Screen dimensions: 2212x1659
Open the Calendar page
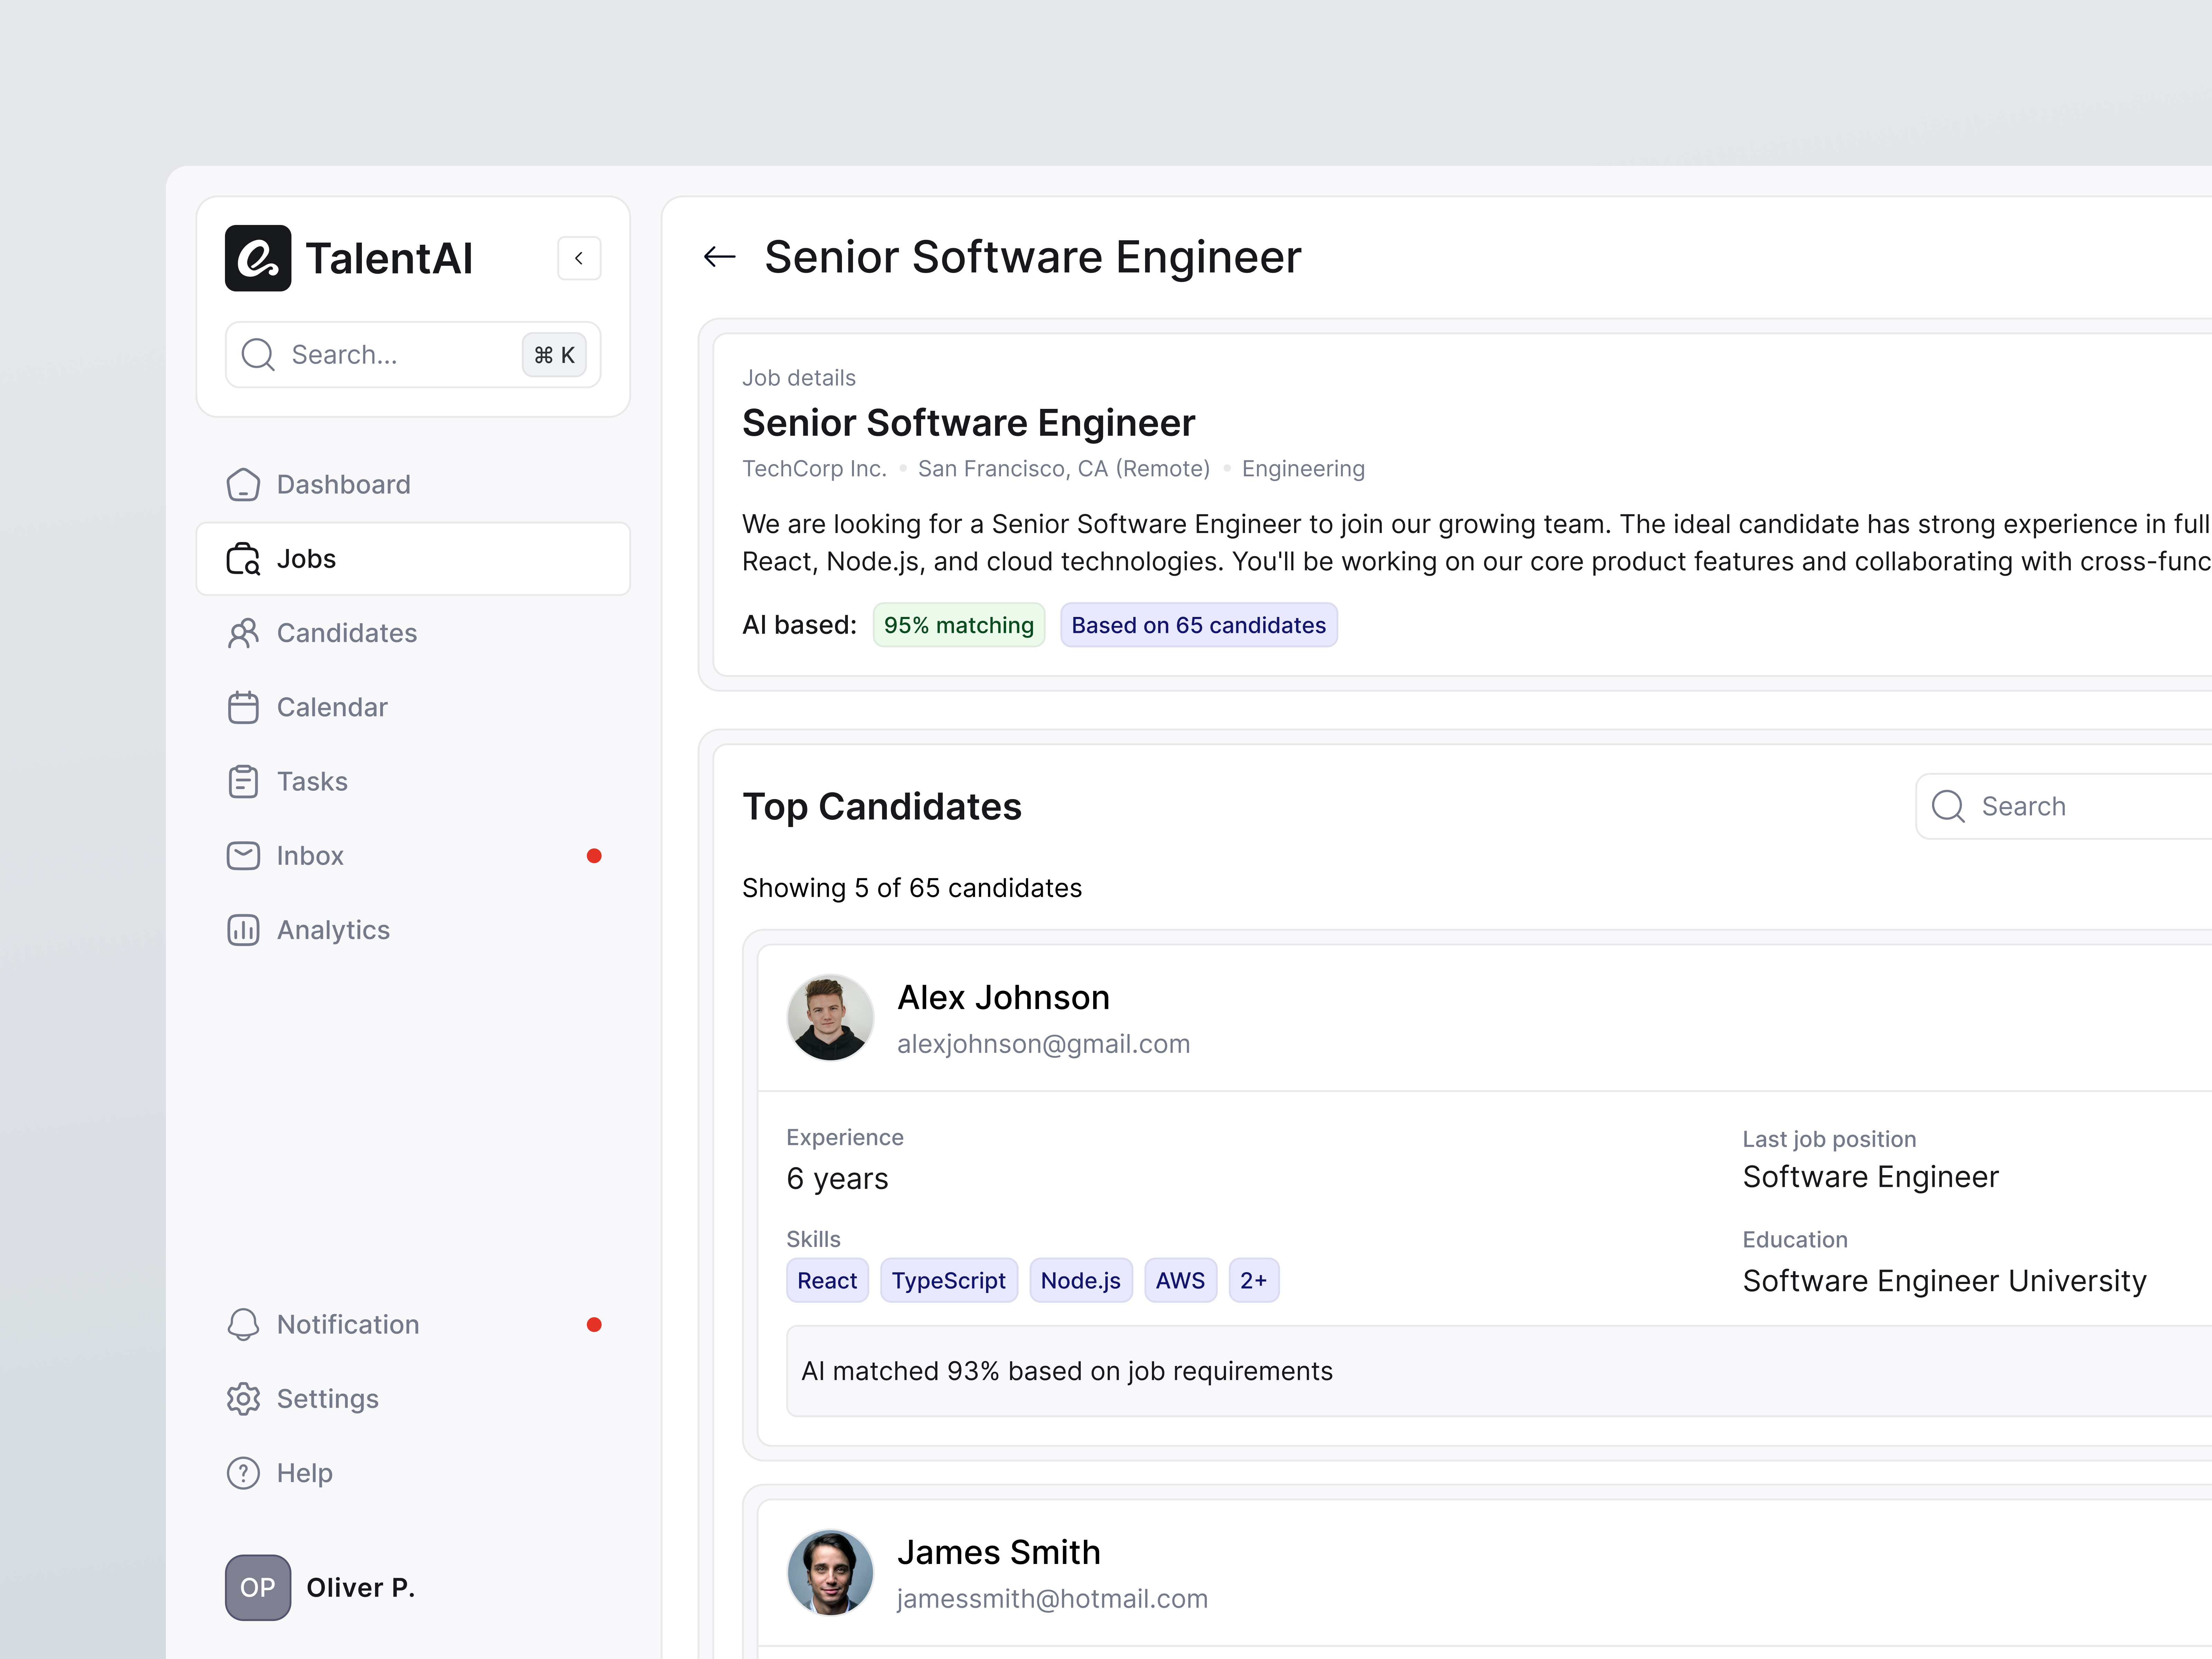[413, 707]
